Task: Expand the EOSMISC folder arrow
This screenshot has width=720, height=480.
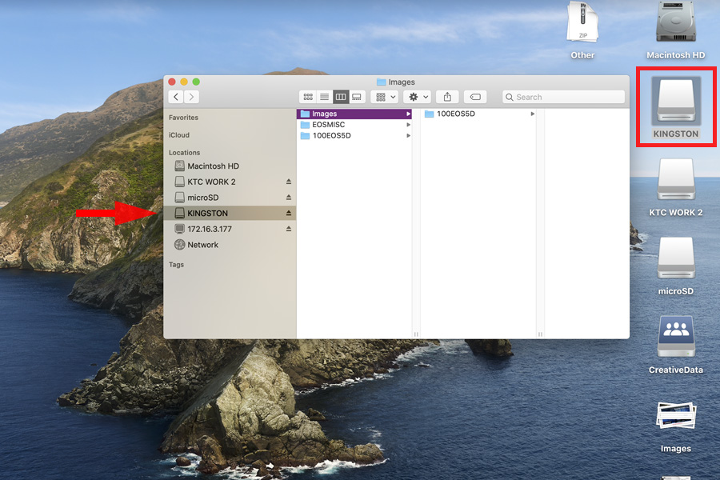Action: coord(408,124)
